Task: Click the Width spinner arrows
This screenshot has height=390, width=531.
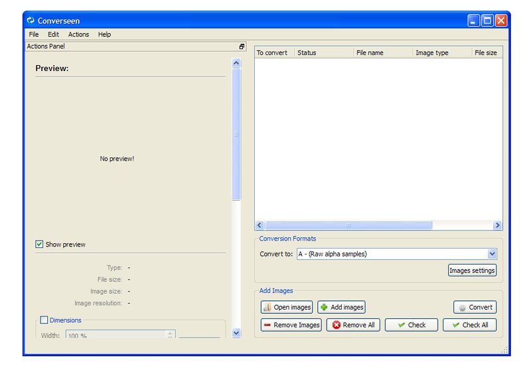Action: coord(170,335)
